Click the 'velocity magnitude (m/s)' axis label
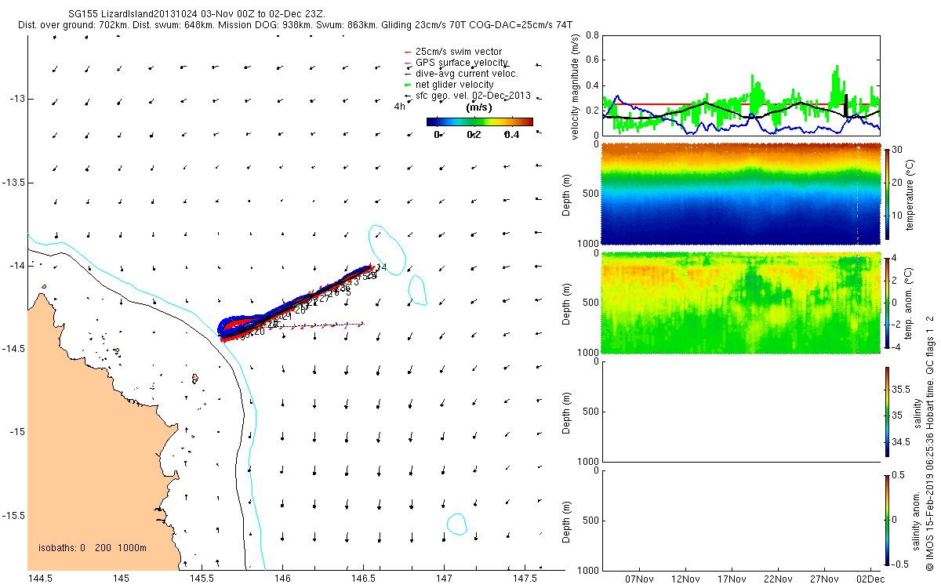Viewport: 941px width, 588px height. [576, 85]
